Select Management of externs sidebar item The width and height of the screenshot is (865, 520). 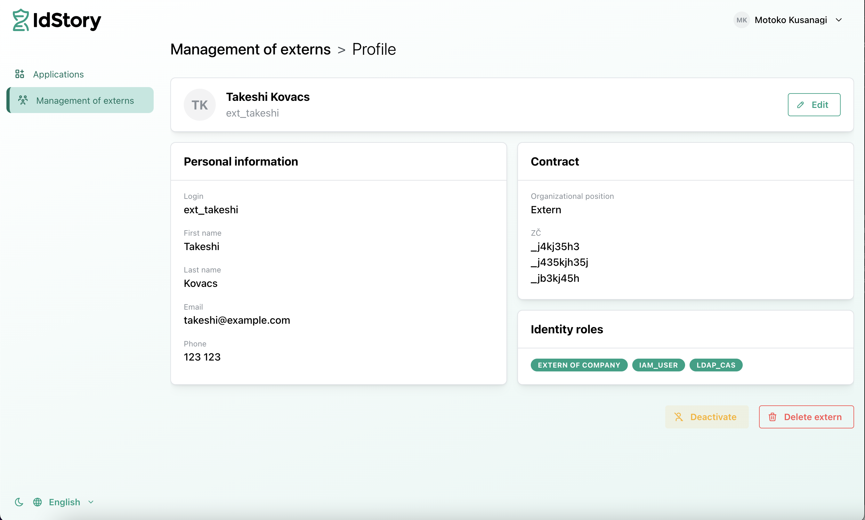(x=80, y=100)
